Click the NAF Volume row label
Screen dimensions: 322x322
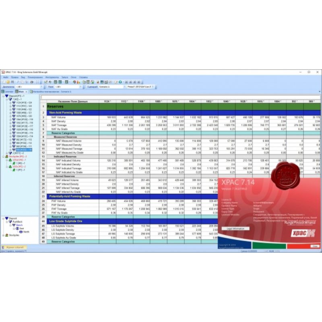click(58, 117)
